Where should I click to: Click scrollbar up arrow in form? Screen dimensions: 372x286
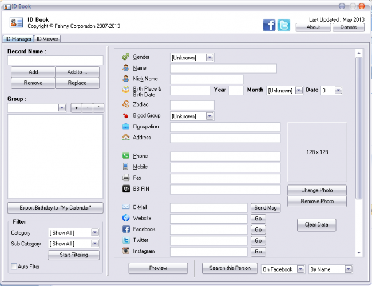pos(359,53)
